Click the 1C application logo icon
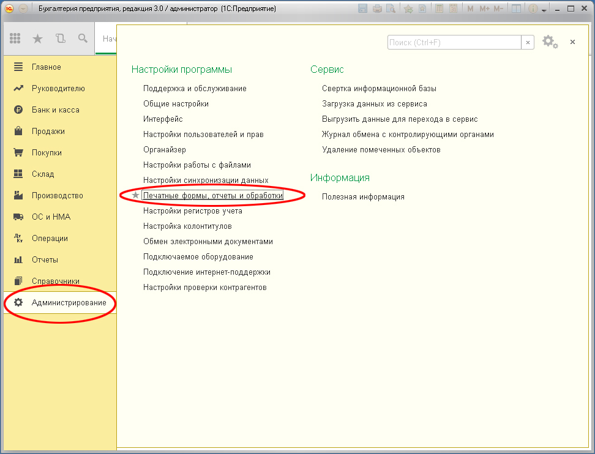Viewport: 595px width, 454px height. (9, 9)
